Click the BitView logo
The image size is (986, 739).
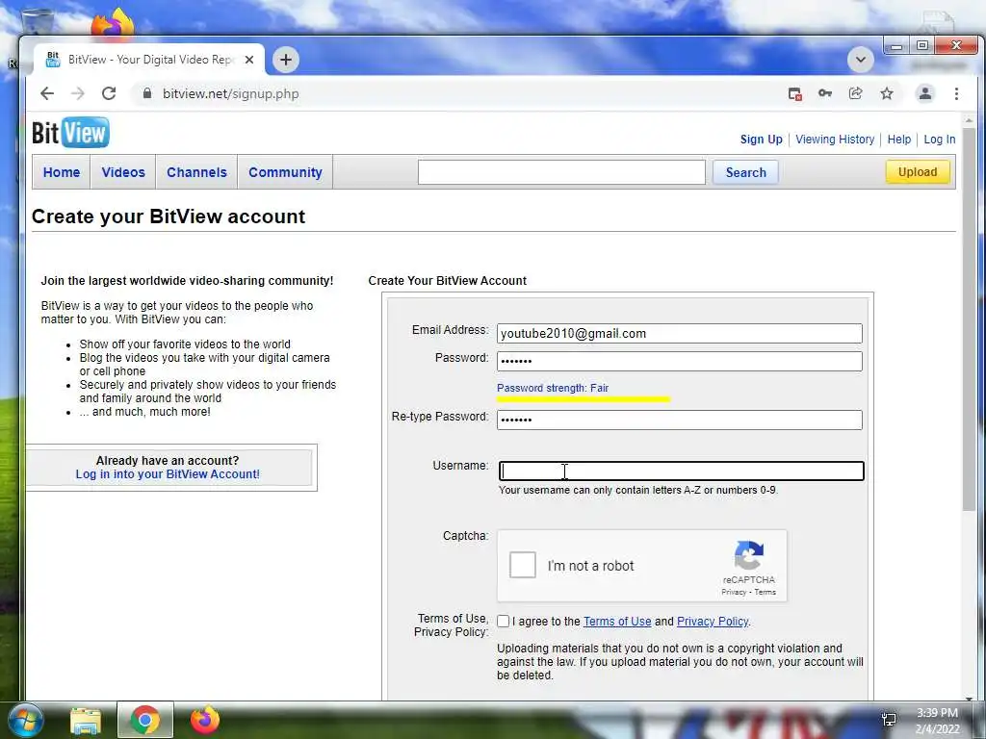(70, 133)
